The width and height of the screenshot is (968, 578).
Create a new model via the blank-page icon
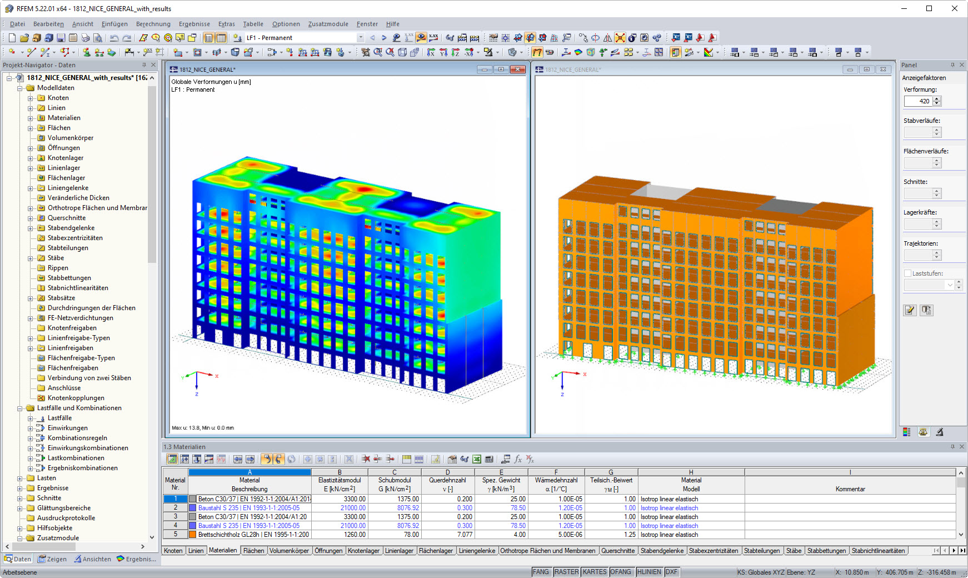[x=12, y=37]
